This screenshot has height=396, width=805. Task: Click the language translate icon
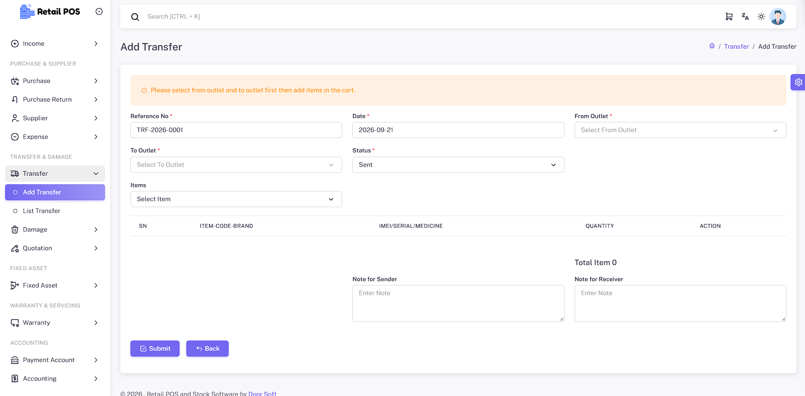745,17
